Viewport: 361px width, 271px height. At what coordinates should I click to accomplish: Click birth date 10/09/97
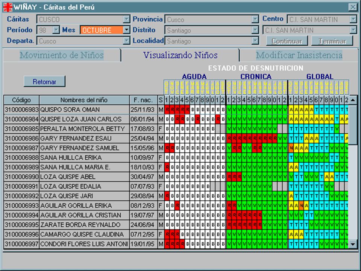click(x=143, y=157)
